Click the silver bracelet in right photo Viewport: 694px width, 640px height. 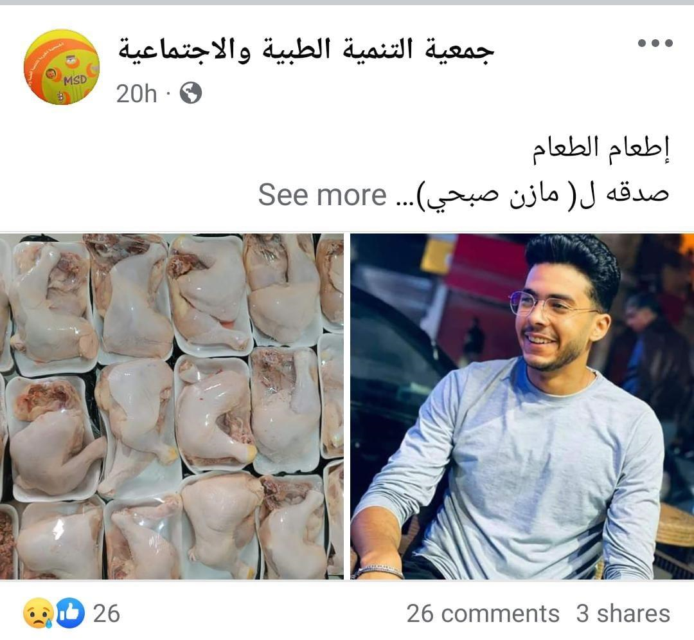379,571
